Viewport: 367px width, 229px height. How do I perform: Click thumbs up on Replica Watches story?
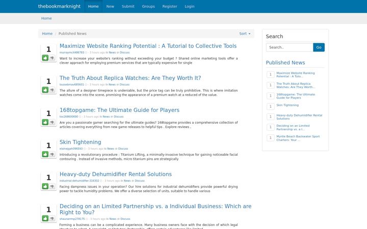(x=45, y=90)
